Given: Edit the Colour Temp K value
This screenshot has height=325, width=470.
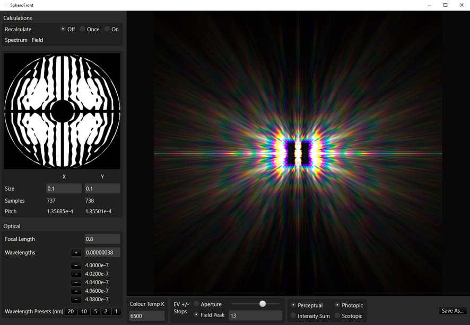Looking at the screenshot, I should [x=146, y=315].
